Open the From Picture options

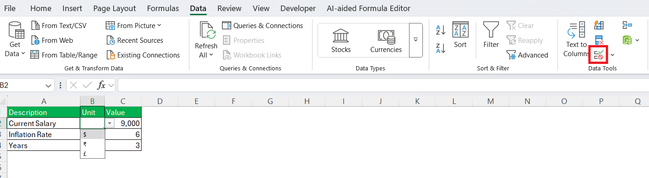[x=134, y=26]
